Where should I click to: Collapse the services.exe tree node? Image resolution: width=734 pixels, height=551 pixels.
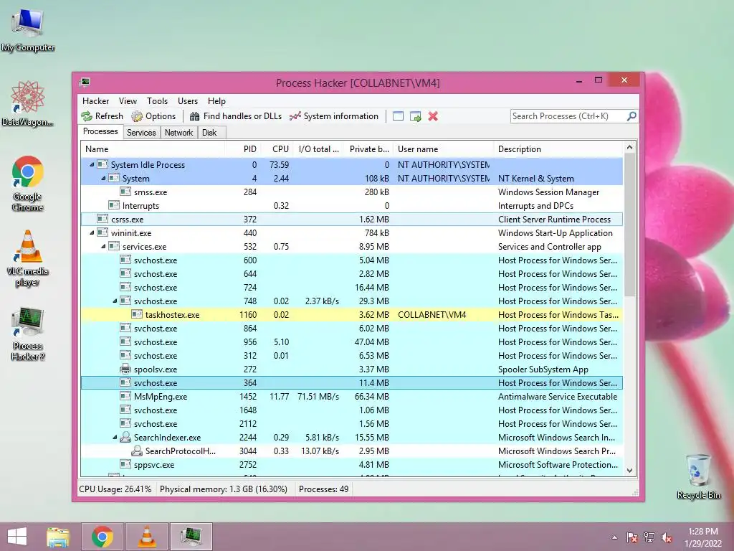103,247
